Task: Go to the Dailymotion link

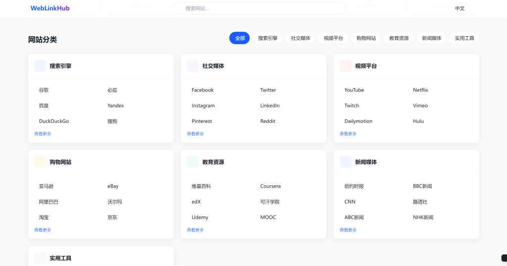Action: (358, 121)
